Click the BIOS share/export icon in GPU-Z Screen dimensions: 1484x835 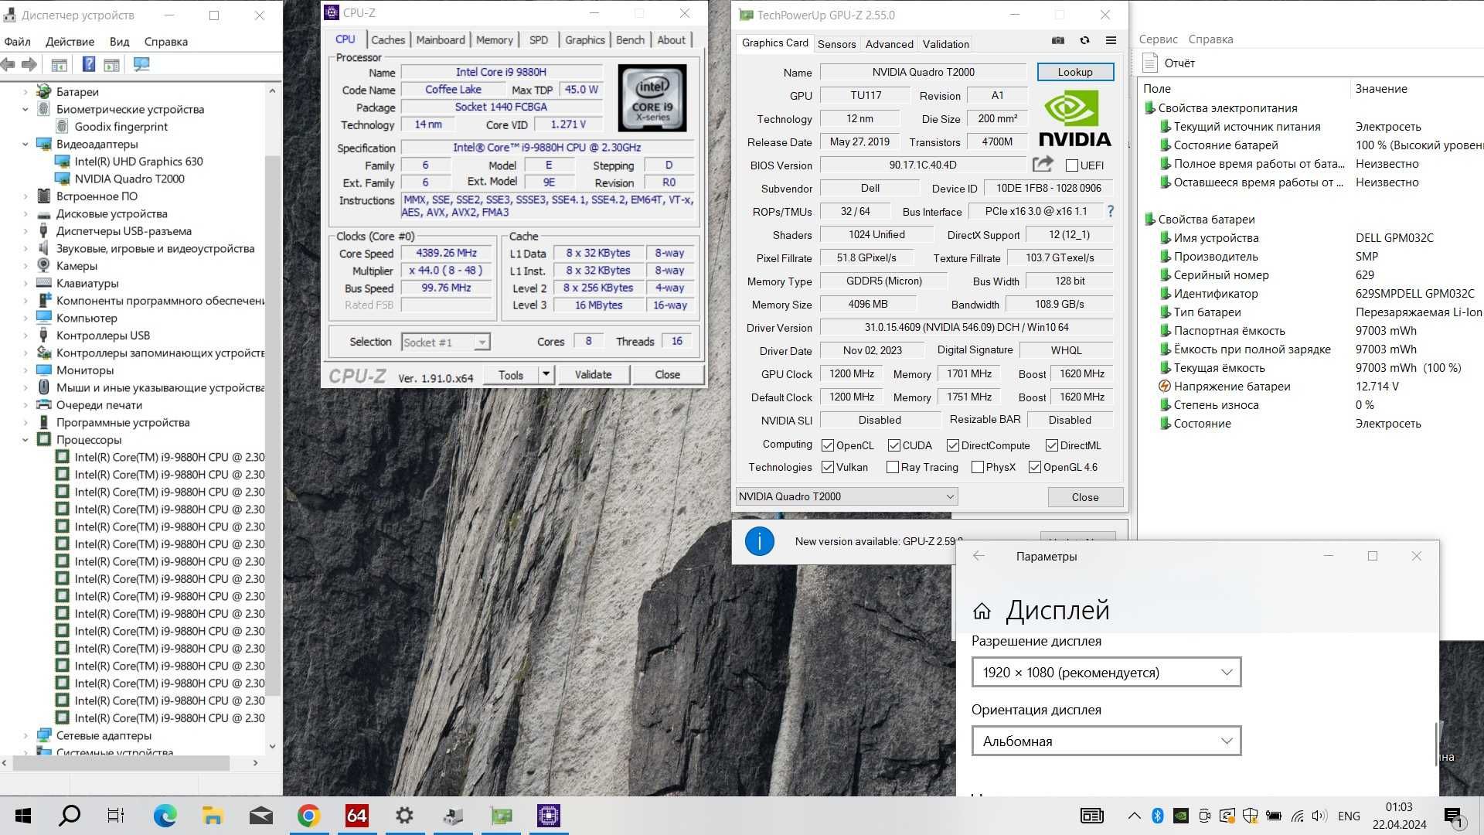pos(1043,164)
